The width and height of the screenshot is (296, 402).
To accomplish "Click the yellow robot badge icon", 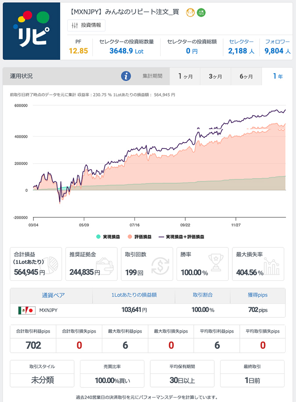I will pyautogui.click(x=190, y=12).
